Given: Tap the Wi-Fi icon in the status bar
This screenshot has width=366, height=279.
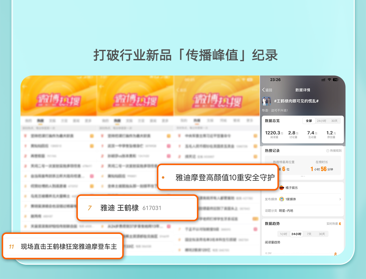Looking at the screenshot, I should [x=329, y=79].
